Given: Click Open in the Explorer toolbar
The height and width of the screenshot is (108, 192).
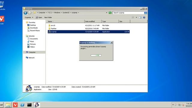Looking at the screenshot, I should pyautogui.click(x=39, y=17).
